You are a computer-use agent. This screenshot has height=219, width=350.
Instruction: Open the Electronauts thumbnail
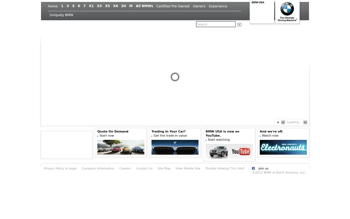(x=283, y=147)
